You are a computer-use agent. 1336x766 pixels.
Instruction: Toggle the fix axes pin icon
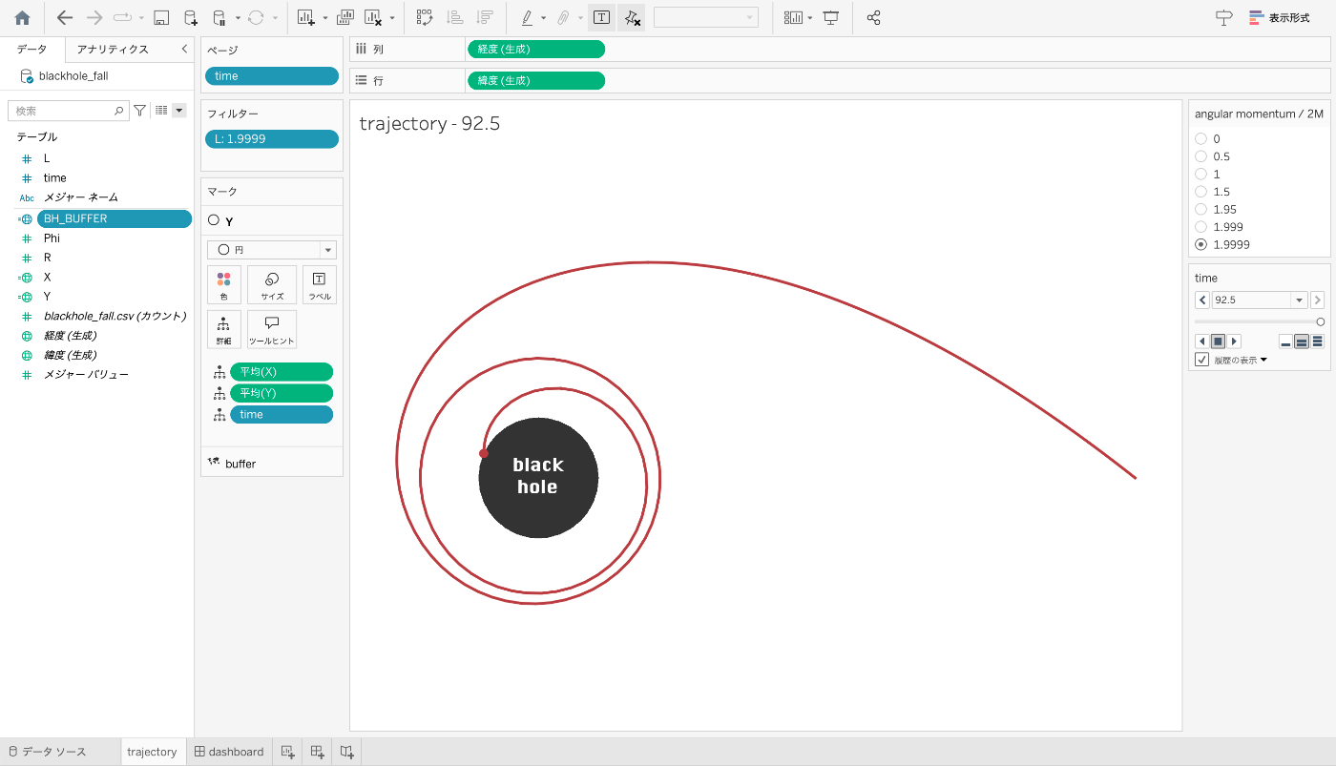[631, 17]
